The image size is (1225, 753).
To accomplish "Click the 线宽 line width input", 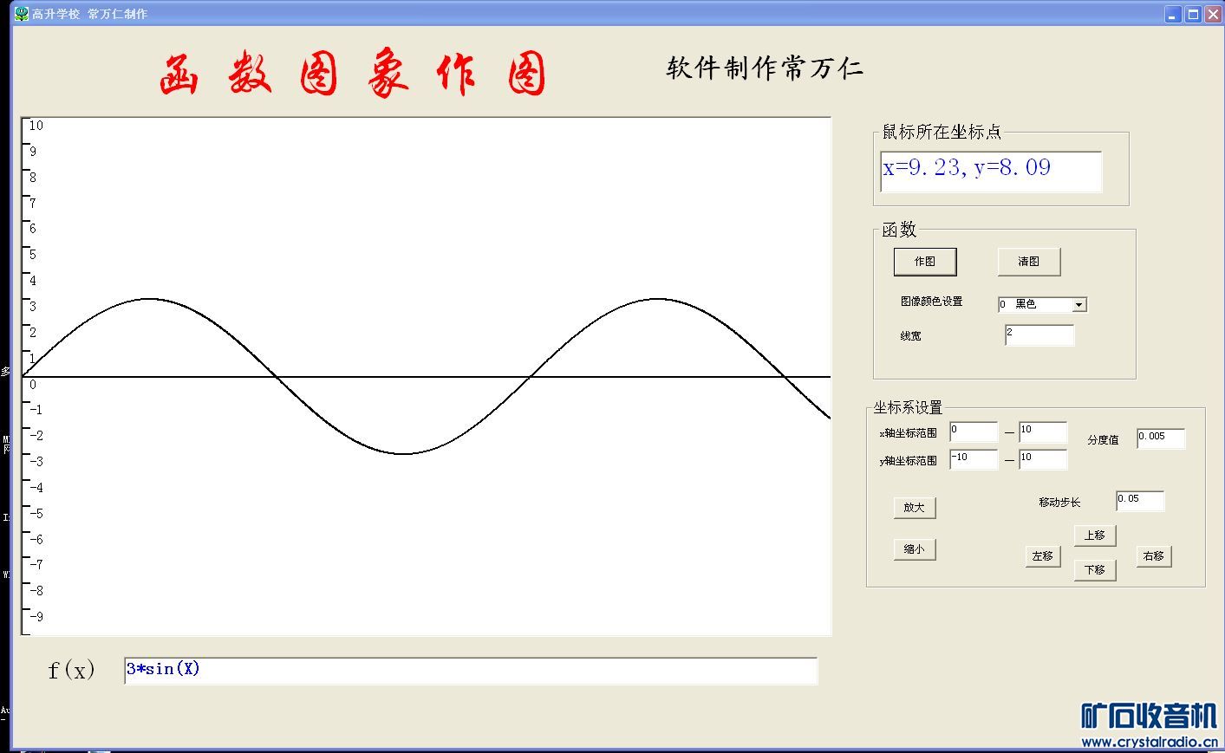I will tap(1039, 335).
